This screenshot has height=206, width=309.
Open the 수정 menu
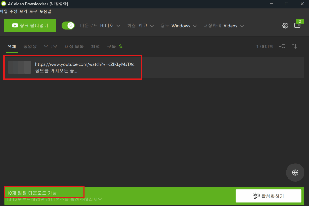pyautogui.click(x=13, y=11)
